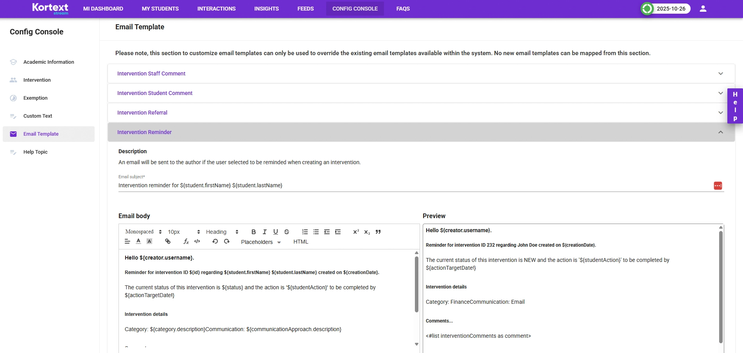Select Custom Text in the Config Console sidebar

coord(38,116)
